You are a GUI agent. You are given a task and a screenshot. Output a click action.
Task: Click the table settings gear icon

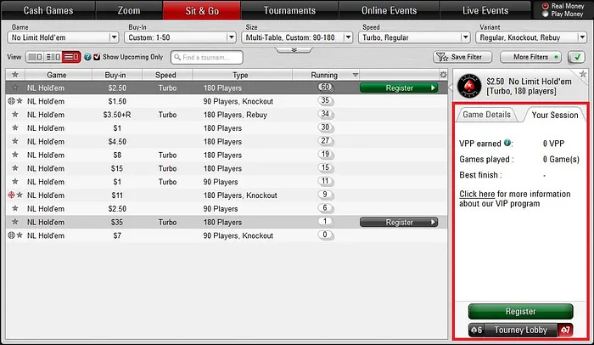click(x=443, y=75)
